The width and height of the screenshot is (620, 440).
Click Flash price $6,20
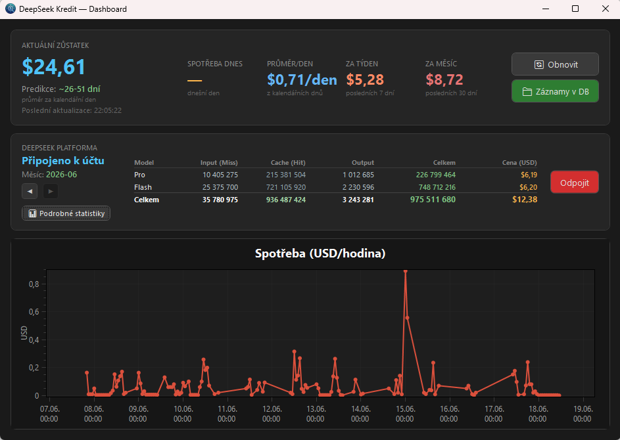(528, 187)
